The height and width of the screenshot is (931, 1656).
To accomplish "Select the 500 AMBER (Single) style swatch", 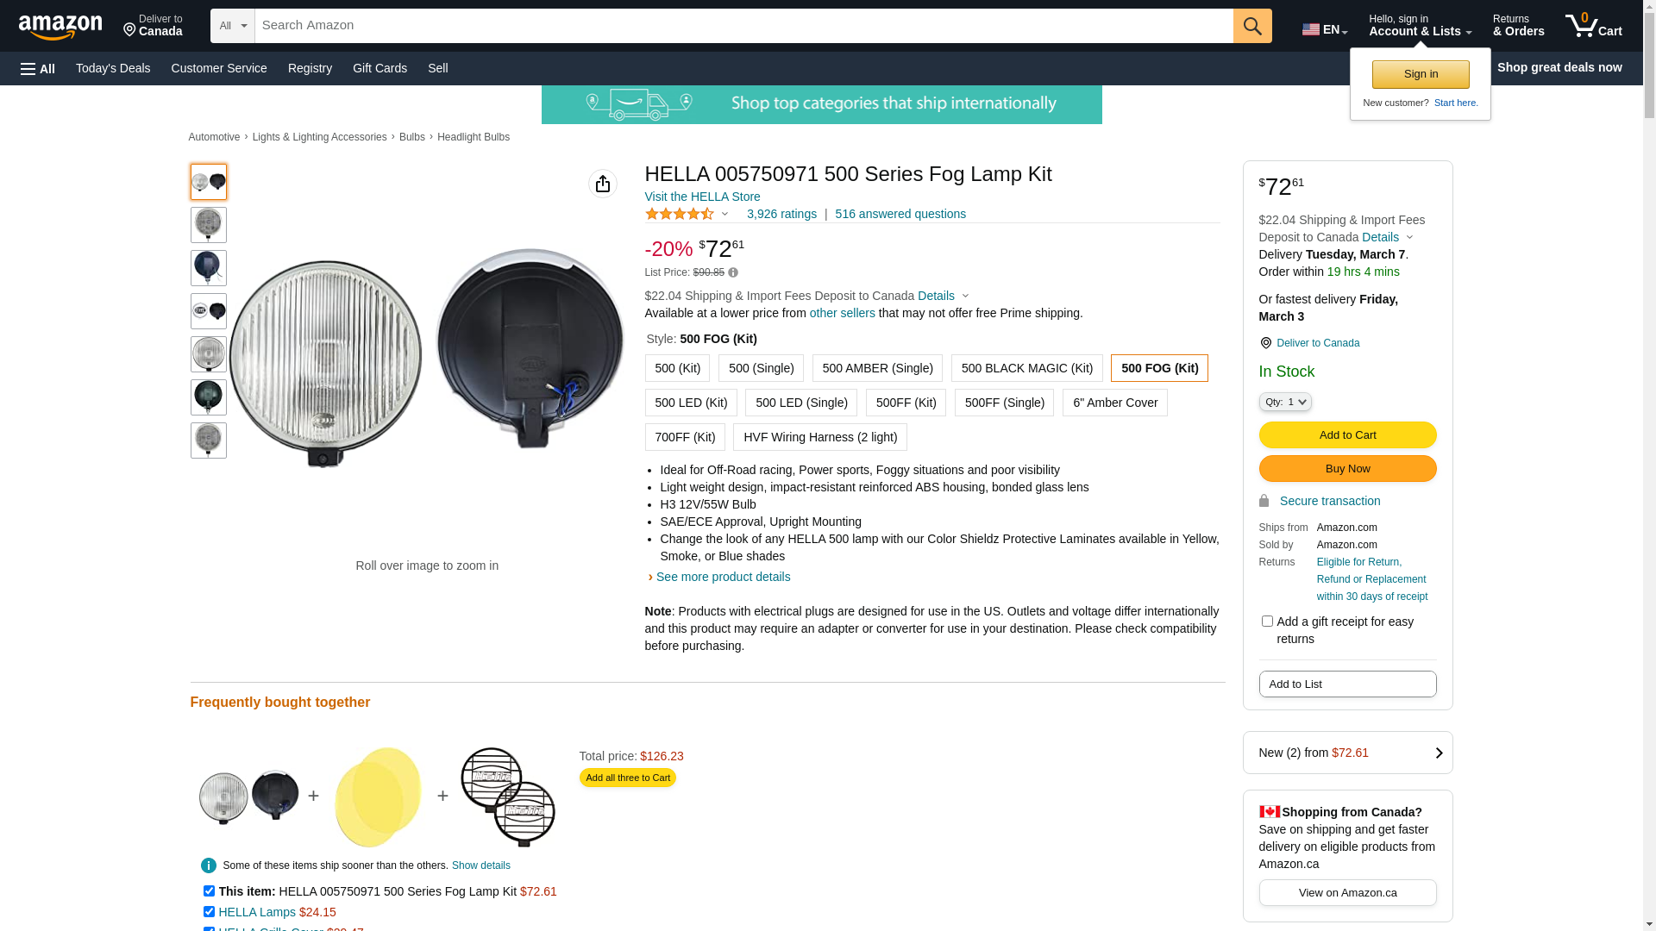I will [877, 368].
